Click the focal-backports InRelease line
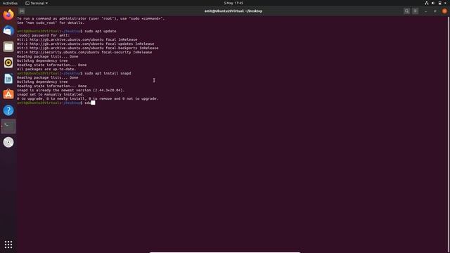The height and width of the screenshot is (253, 450). click(87, 48)
